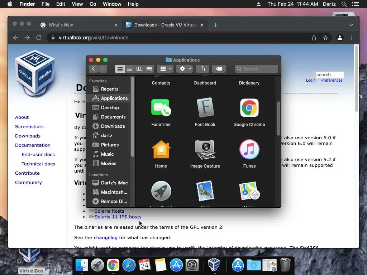The width and height of the screenshot is (367, 275).
Task: Select Dartz's iMac under Locations
Action: (108, 183)
